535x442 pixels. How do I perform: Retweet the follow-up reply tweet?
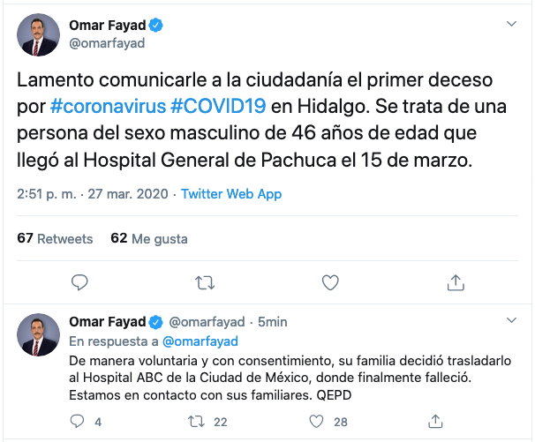coord(198,422)
